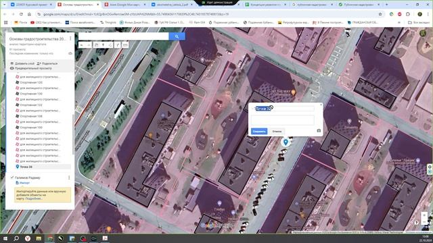The width and height of the screenshot is (433, 243).
Task: Select the hand pan tool
Action: click(x=96, y=45)
